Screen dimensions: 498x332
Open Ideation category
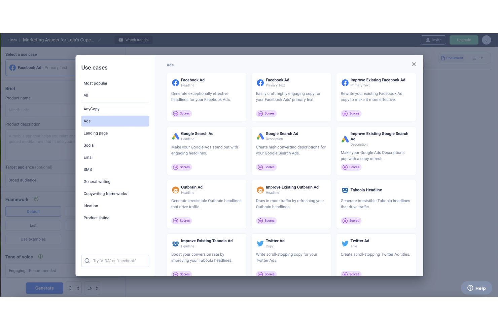(x=115, y=206)
